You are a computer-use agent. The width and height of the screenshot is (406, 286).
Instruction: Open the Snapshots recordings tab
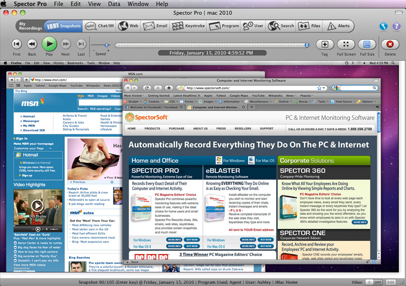point(63,26)
